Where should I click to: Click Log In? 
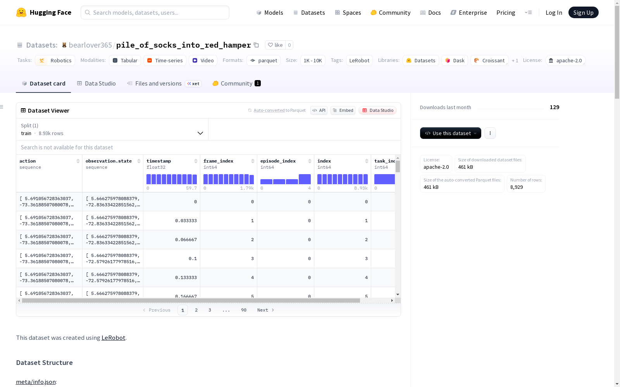(x=554, y=12)
